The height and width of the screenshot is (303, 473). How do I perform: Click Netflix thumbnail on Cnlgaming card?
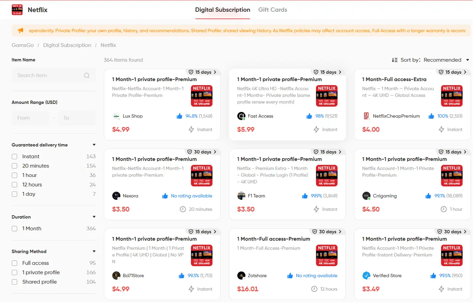point(452,175)
